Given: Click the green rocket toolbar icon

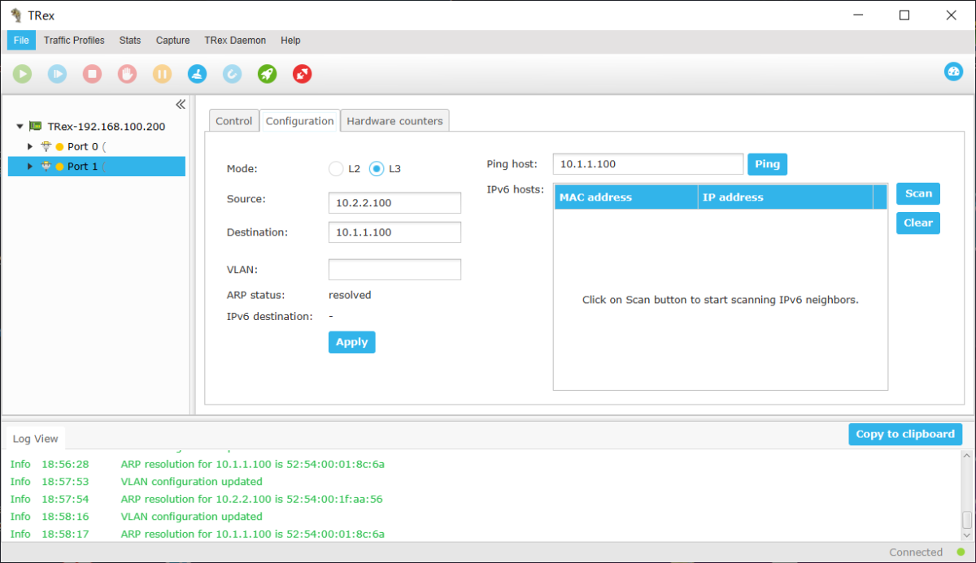Looking at the screenshot, I should tap(267, 74).
